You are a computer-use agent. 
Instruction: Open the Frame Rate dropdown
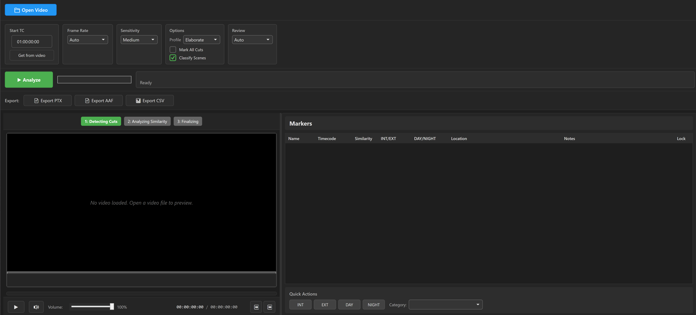click(87, 40)
